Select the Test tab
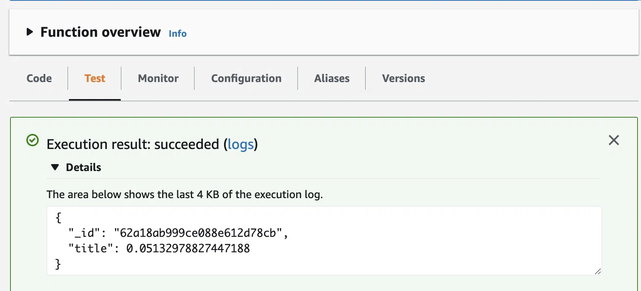 click(95, 79)
